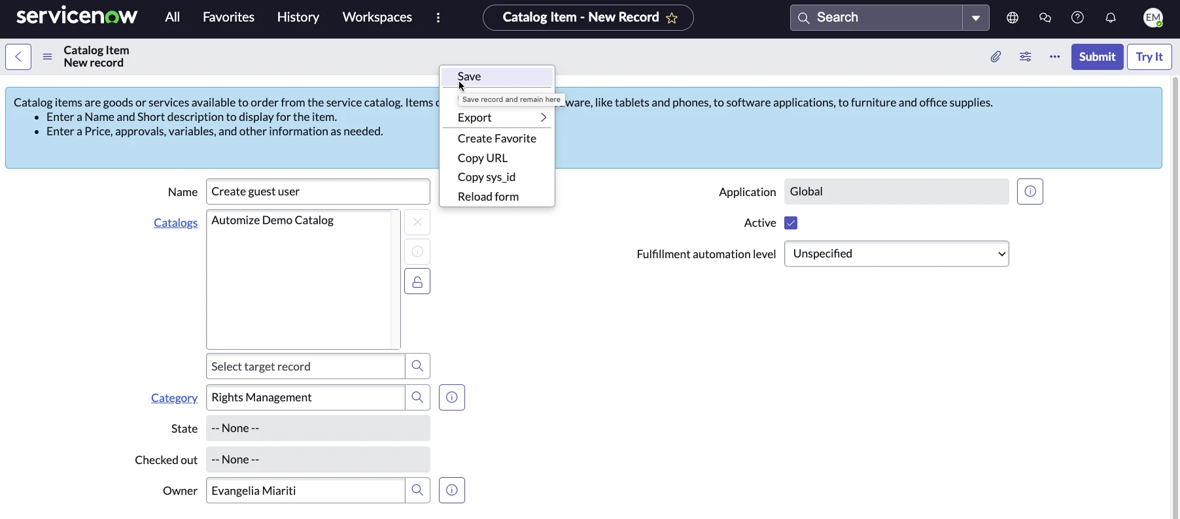Unlock the Catalogs list with lock icon
1180x519 pixels.
[x=417, y=282]
